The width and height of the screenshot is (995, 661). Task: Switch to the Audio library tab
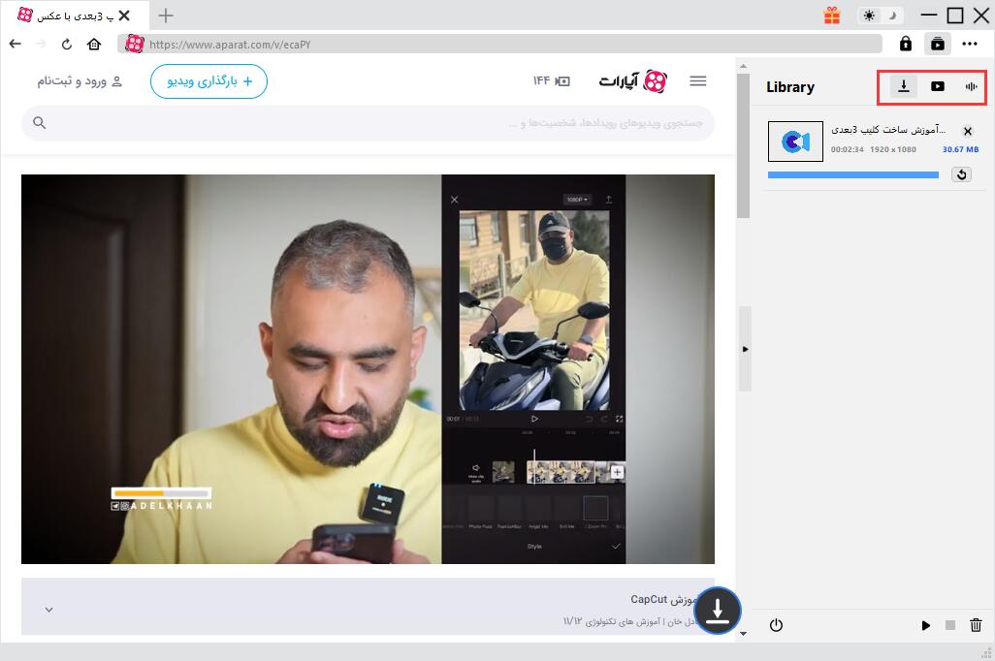[971, 86]
